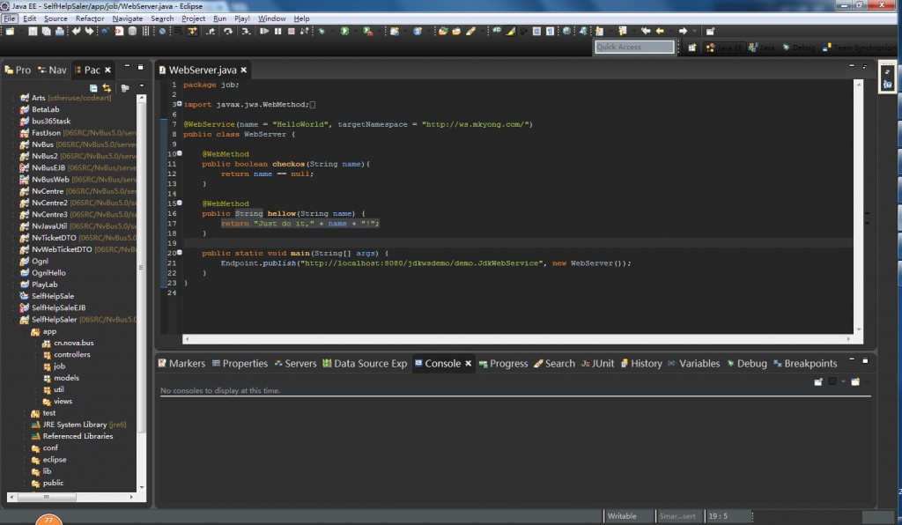The height and width of the screenshot is (525, 902).
Task: Open the Package Explorer View Menu arrow
Action: pos(142,86)
